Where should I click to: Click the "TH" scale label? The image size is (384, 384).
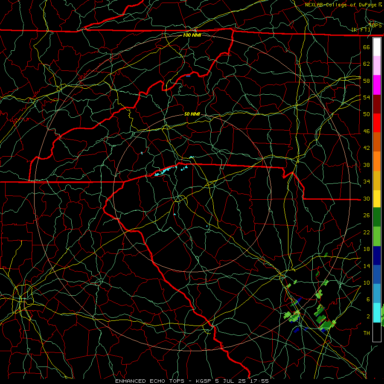point(367,333)
